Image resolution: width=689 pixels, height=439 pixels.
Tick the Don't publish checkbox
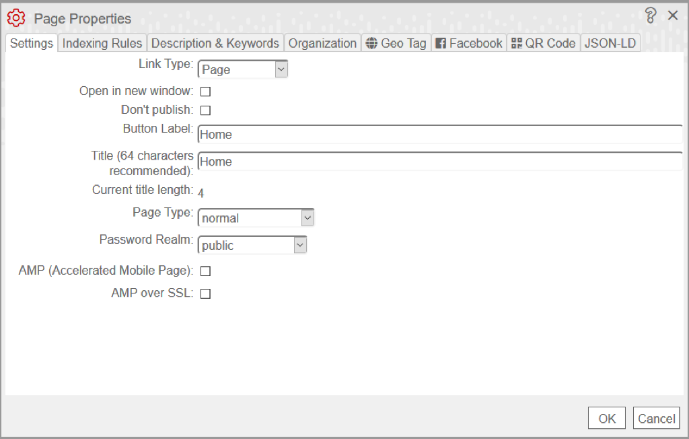click(205, 110)
